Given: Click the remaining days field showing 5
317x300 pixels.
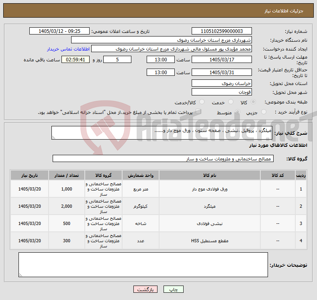Looking at the screenshot, I should tap(117, 59).
